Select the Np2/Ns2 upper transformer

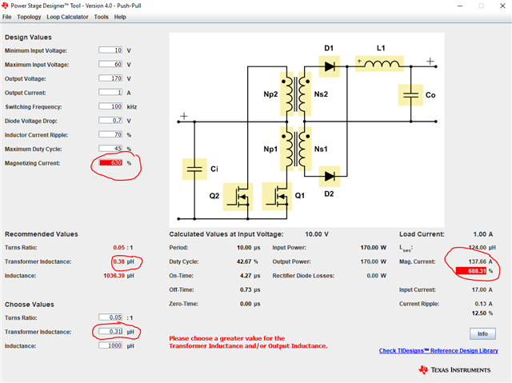point(295,94)
